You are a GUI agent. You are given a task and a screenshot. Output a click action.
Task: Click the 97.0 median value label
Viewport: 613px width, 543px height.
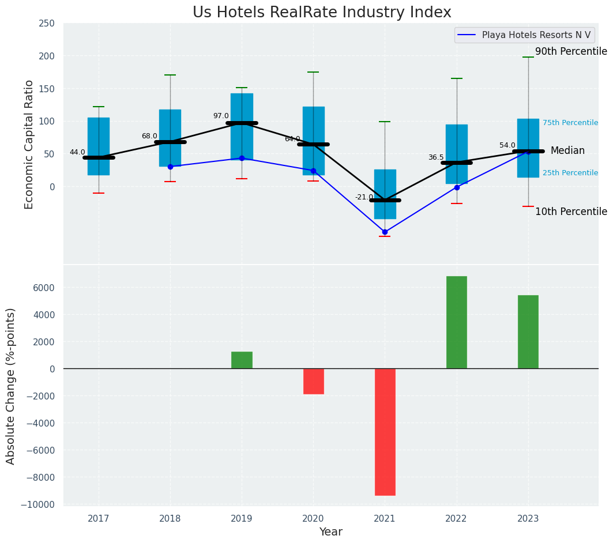tap(221, 116)
